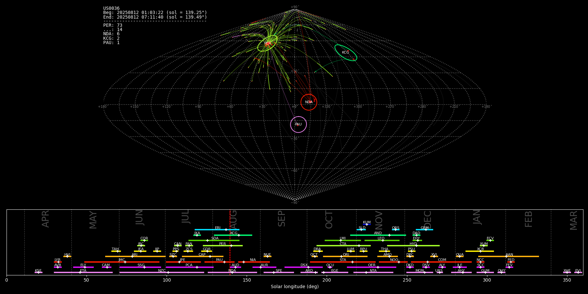588x294 pixels.
Task: Click the 'Solar longitude (deg)' axis label
Action: pos(295,286)
